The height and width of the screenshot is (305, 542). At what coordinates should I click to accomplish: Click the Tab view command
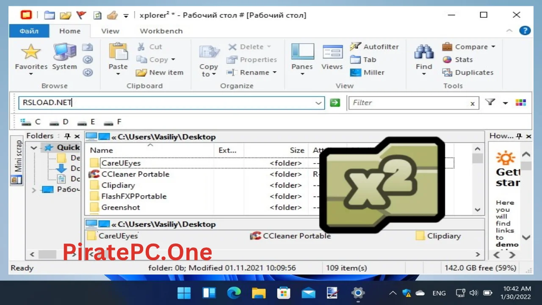pyautogui.click(x=363, y=60)
